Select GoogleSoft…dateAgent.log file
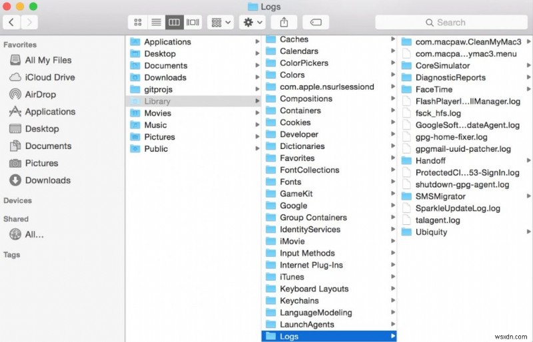Image resolution: width=533 pixels, height=342 pixels. (466, 125)
